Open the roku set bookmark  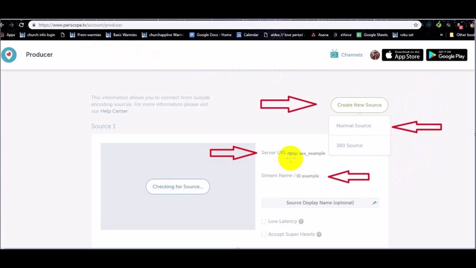403,35
